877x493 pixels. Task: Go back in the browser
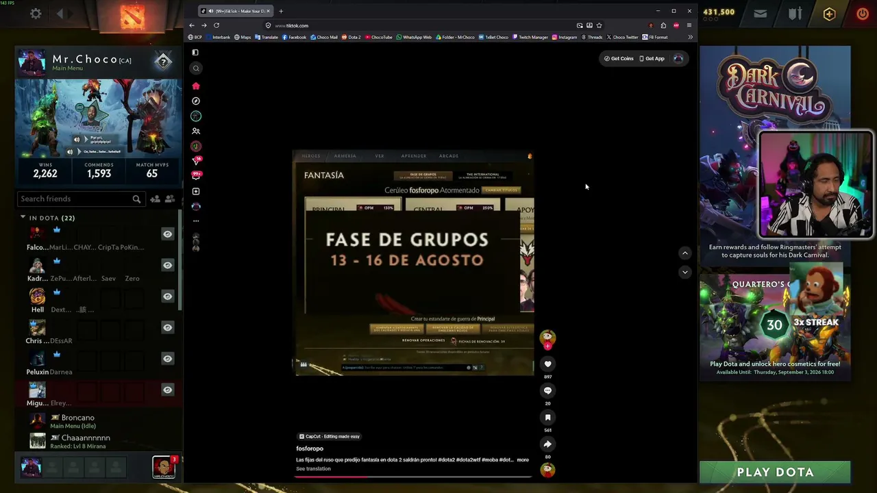coord(192,25)
